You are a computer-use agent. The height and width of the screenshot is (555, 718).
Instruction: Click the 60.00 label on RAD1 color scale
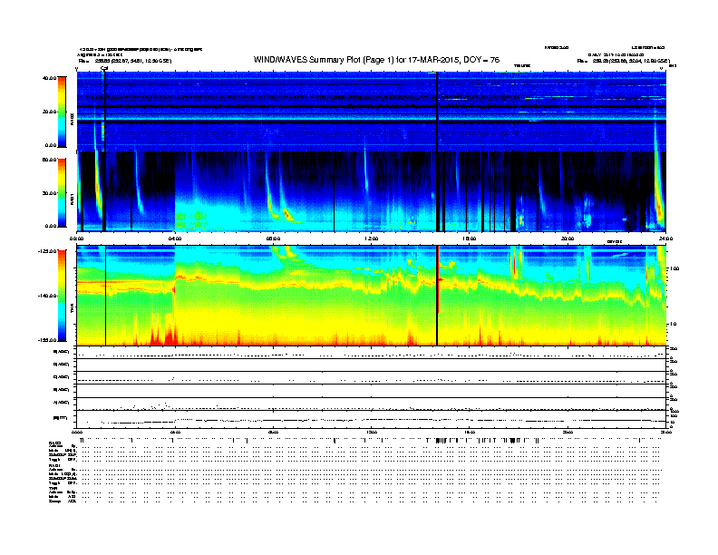tap(49, 160)
